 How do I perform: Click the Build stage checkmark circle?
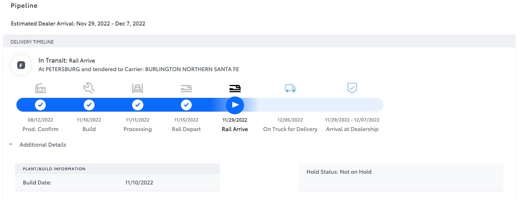89,105
